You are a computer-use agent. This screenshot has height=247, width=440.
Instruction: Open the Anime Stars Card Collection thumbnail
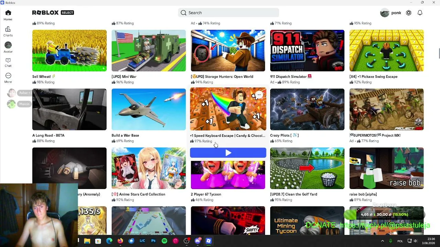pyautogui.click(x=148, y=168)
